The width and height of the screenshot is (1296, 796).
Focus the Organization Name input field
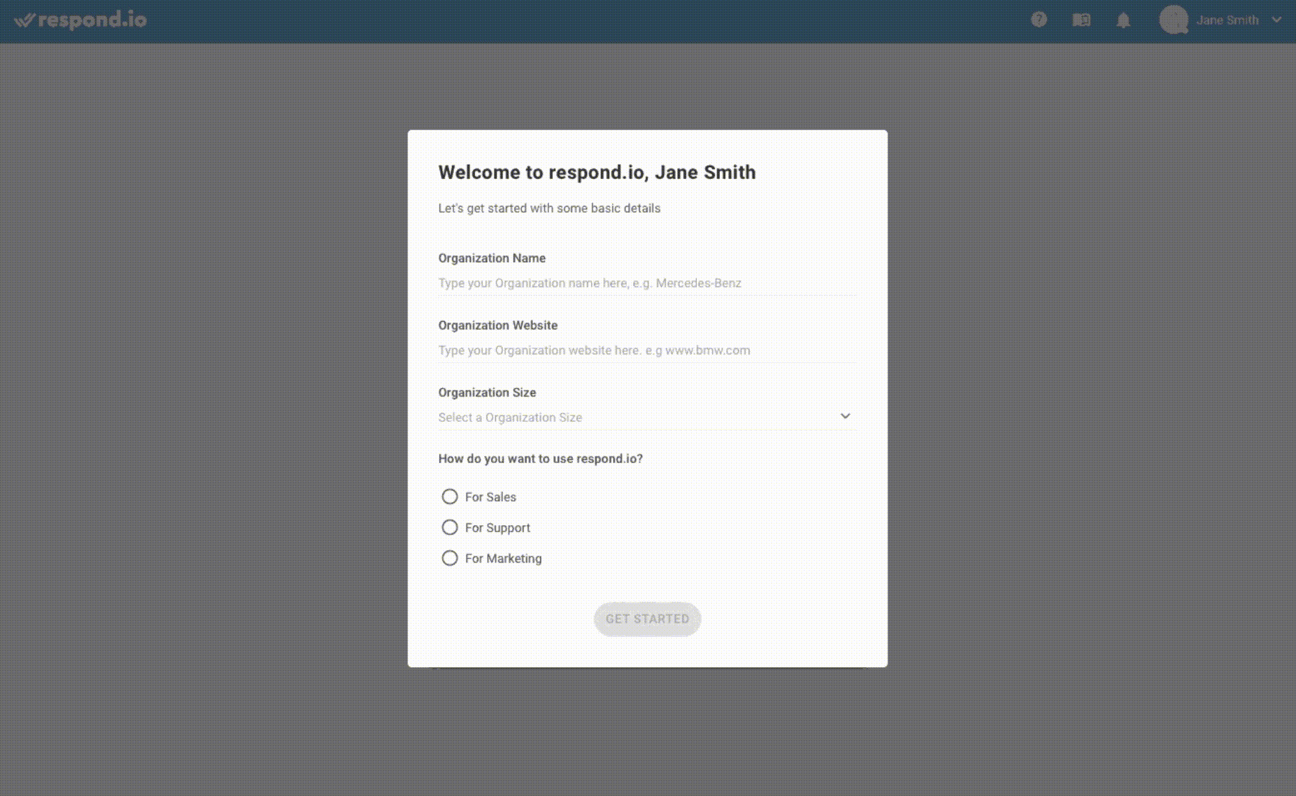tap(647, 283)
